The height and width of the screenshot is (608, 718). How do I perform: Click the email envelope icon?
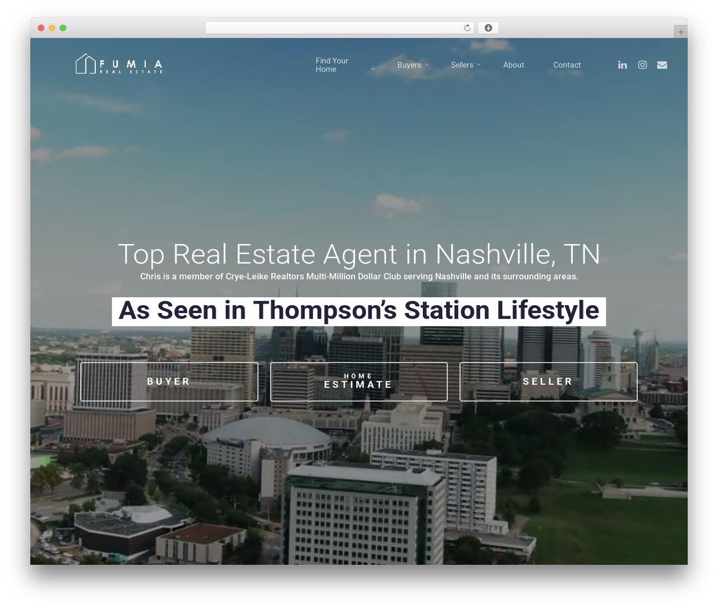[x=662, y=65]
